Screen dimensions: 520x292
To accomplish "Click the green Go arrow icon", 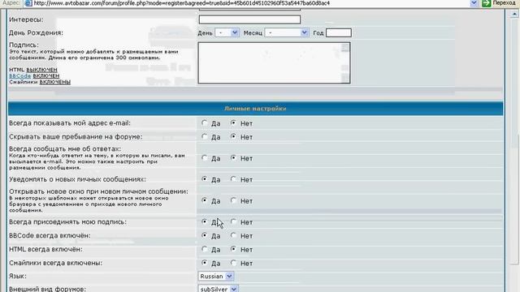I will point(486,3).
